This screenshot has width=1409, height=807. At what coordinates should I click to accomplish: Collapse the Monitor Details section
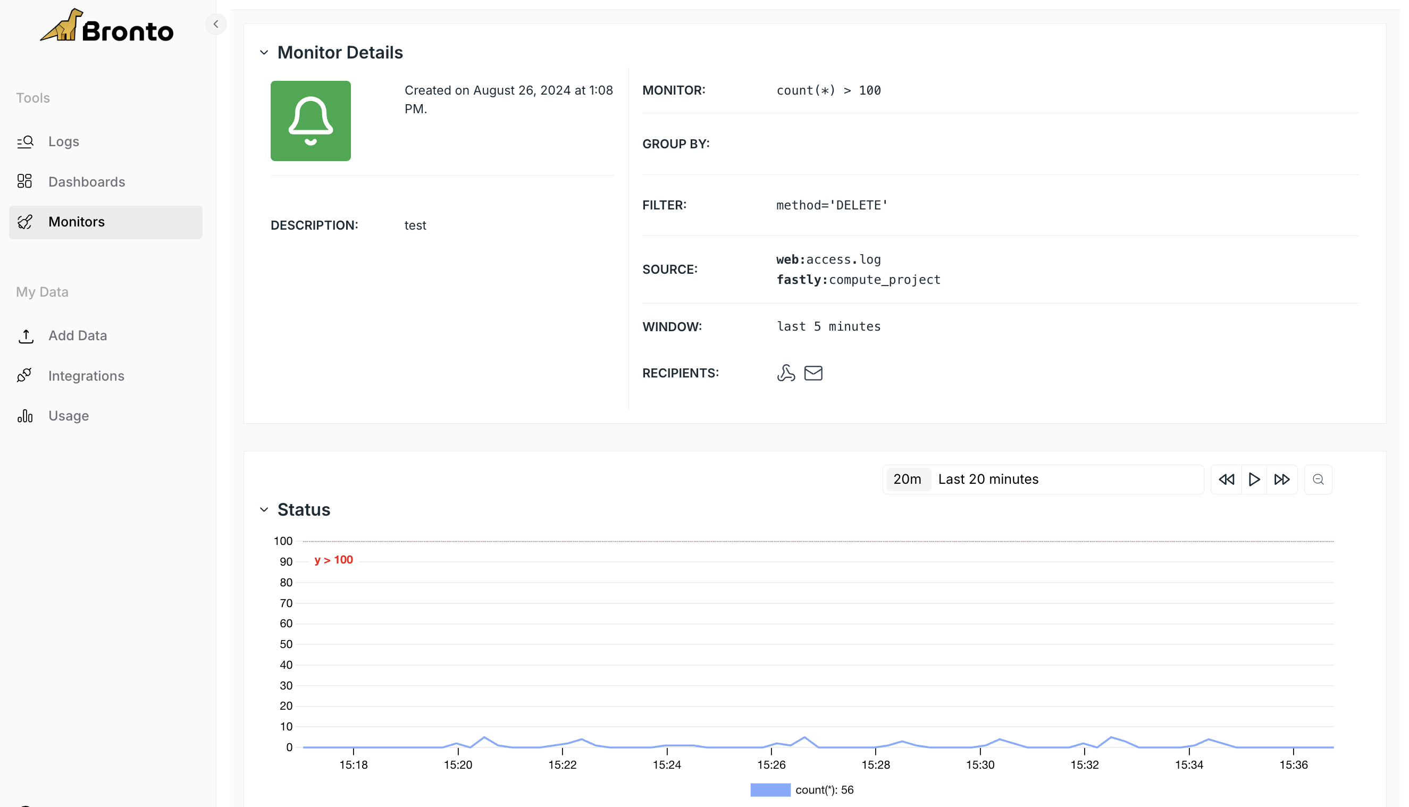264,53
